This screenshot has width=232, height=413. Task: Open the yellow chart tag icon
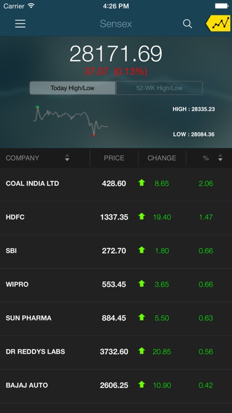tap(218, 24)
